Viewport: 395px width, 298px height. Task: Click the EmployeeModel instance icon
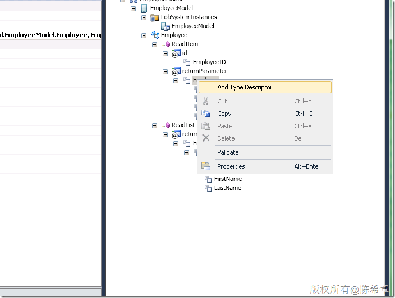166,26
